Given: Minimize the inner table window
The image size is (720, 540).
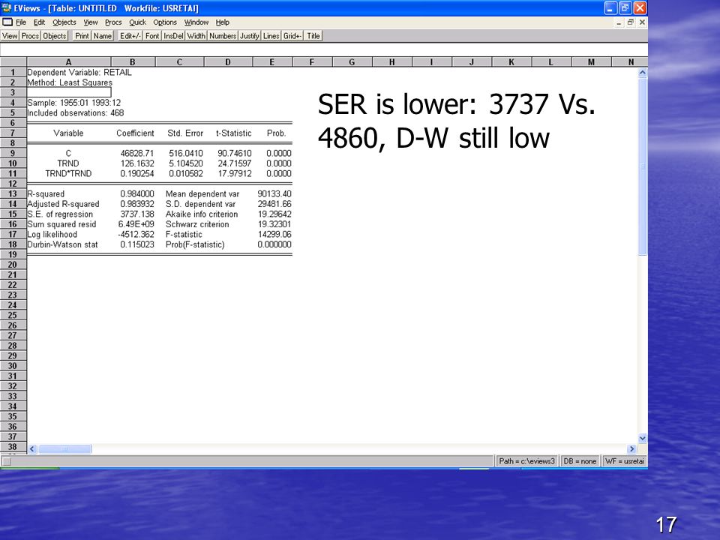Looking at the screenshot, I should click(619, 22).
